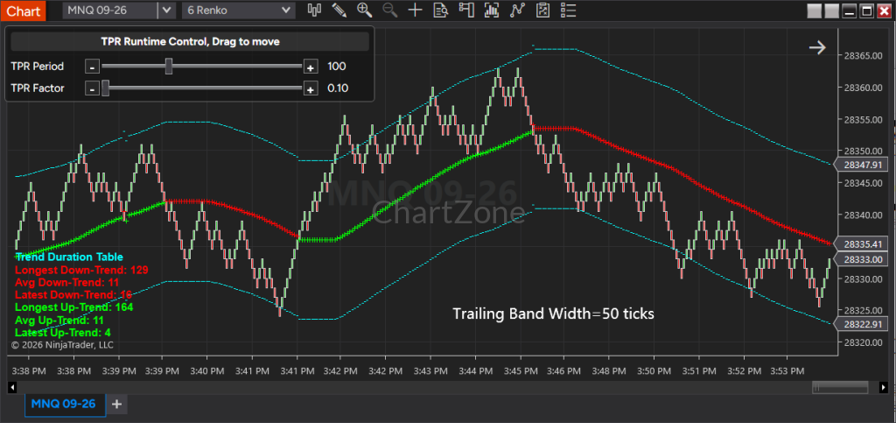Click the Trailing Band Width=50 ticks text
Image resolution: width=896 pixels, height=423 pixels.
(553, 314)
